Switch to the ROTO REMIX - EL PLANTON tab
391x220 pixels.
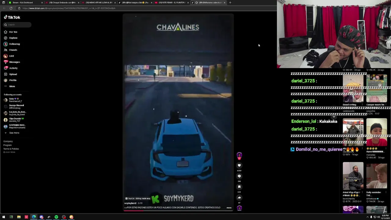click(x=171, y=2)
